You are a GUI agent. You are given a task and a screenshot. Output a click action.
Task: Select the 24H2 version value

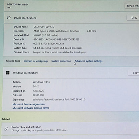[36, 86]
